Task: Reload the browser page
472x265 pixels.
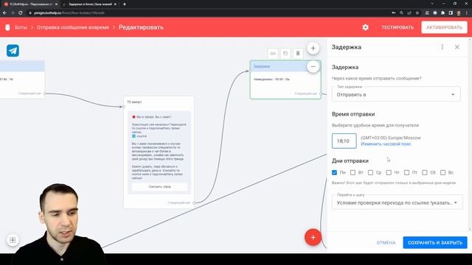Action: point(20,13)
